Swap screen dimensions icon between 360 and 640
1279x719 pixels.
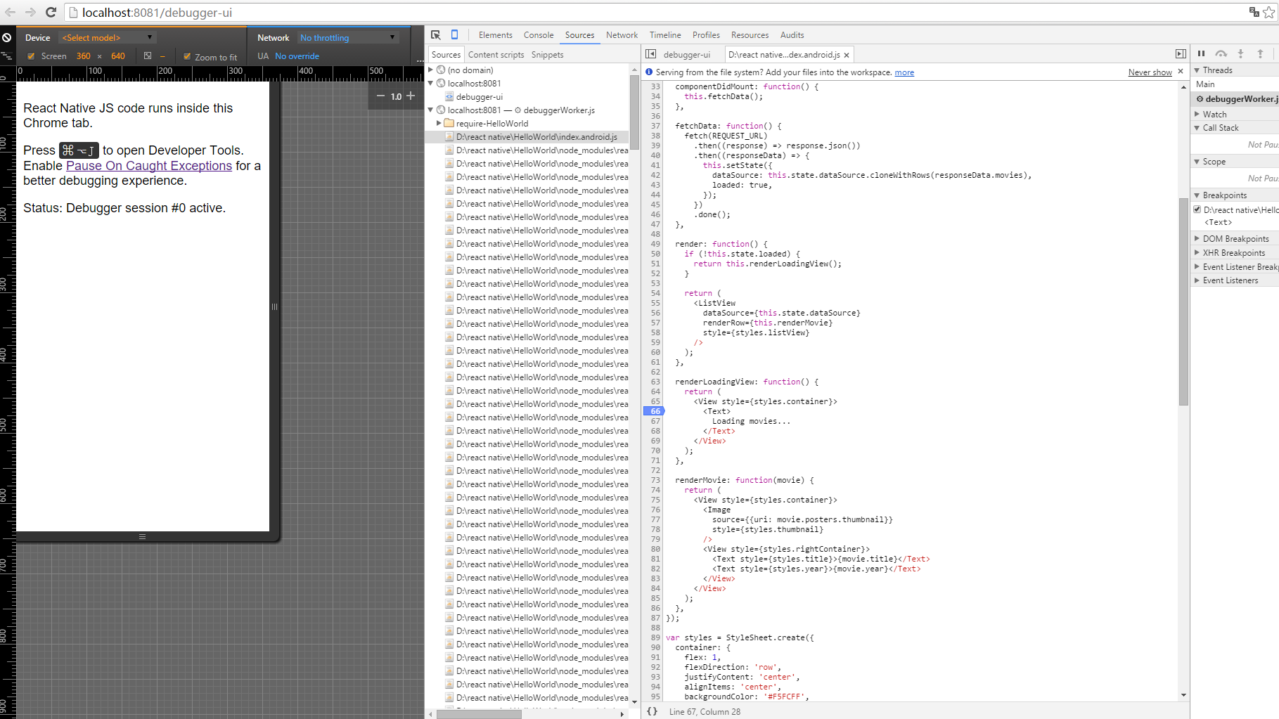coord(99,56)
